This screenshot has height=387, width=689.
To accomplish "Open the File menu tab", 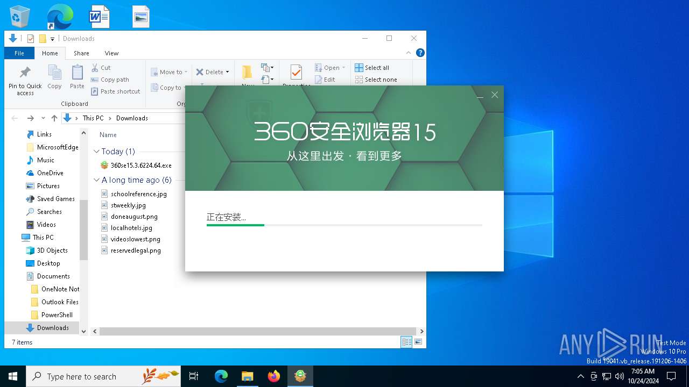I will point(19,53).
